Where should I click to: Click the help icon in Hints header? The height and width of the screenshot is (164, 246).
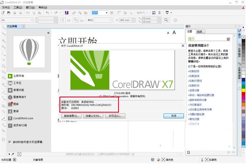click(228, 39)
